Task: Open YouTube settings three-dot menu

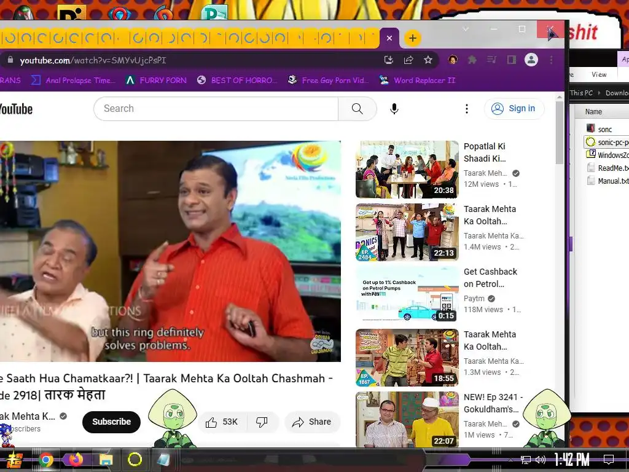Action: [x=467, y=109]
